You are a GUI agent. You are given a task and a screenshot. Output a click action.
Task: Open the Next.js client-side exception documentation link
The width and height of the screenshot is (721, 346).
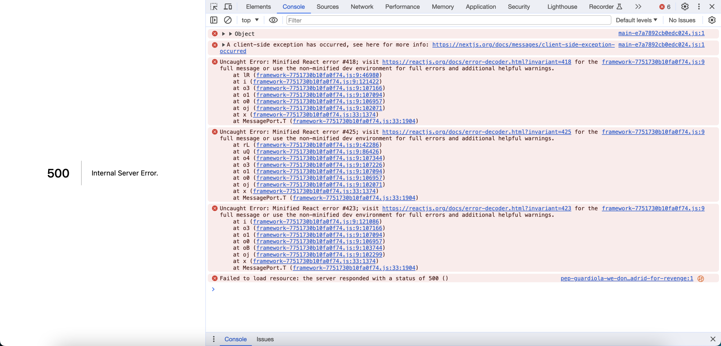coord(523,44)
